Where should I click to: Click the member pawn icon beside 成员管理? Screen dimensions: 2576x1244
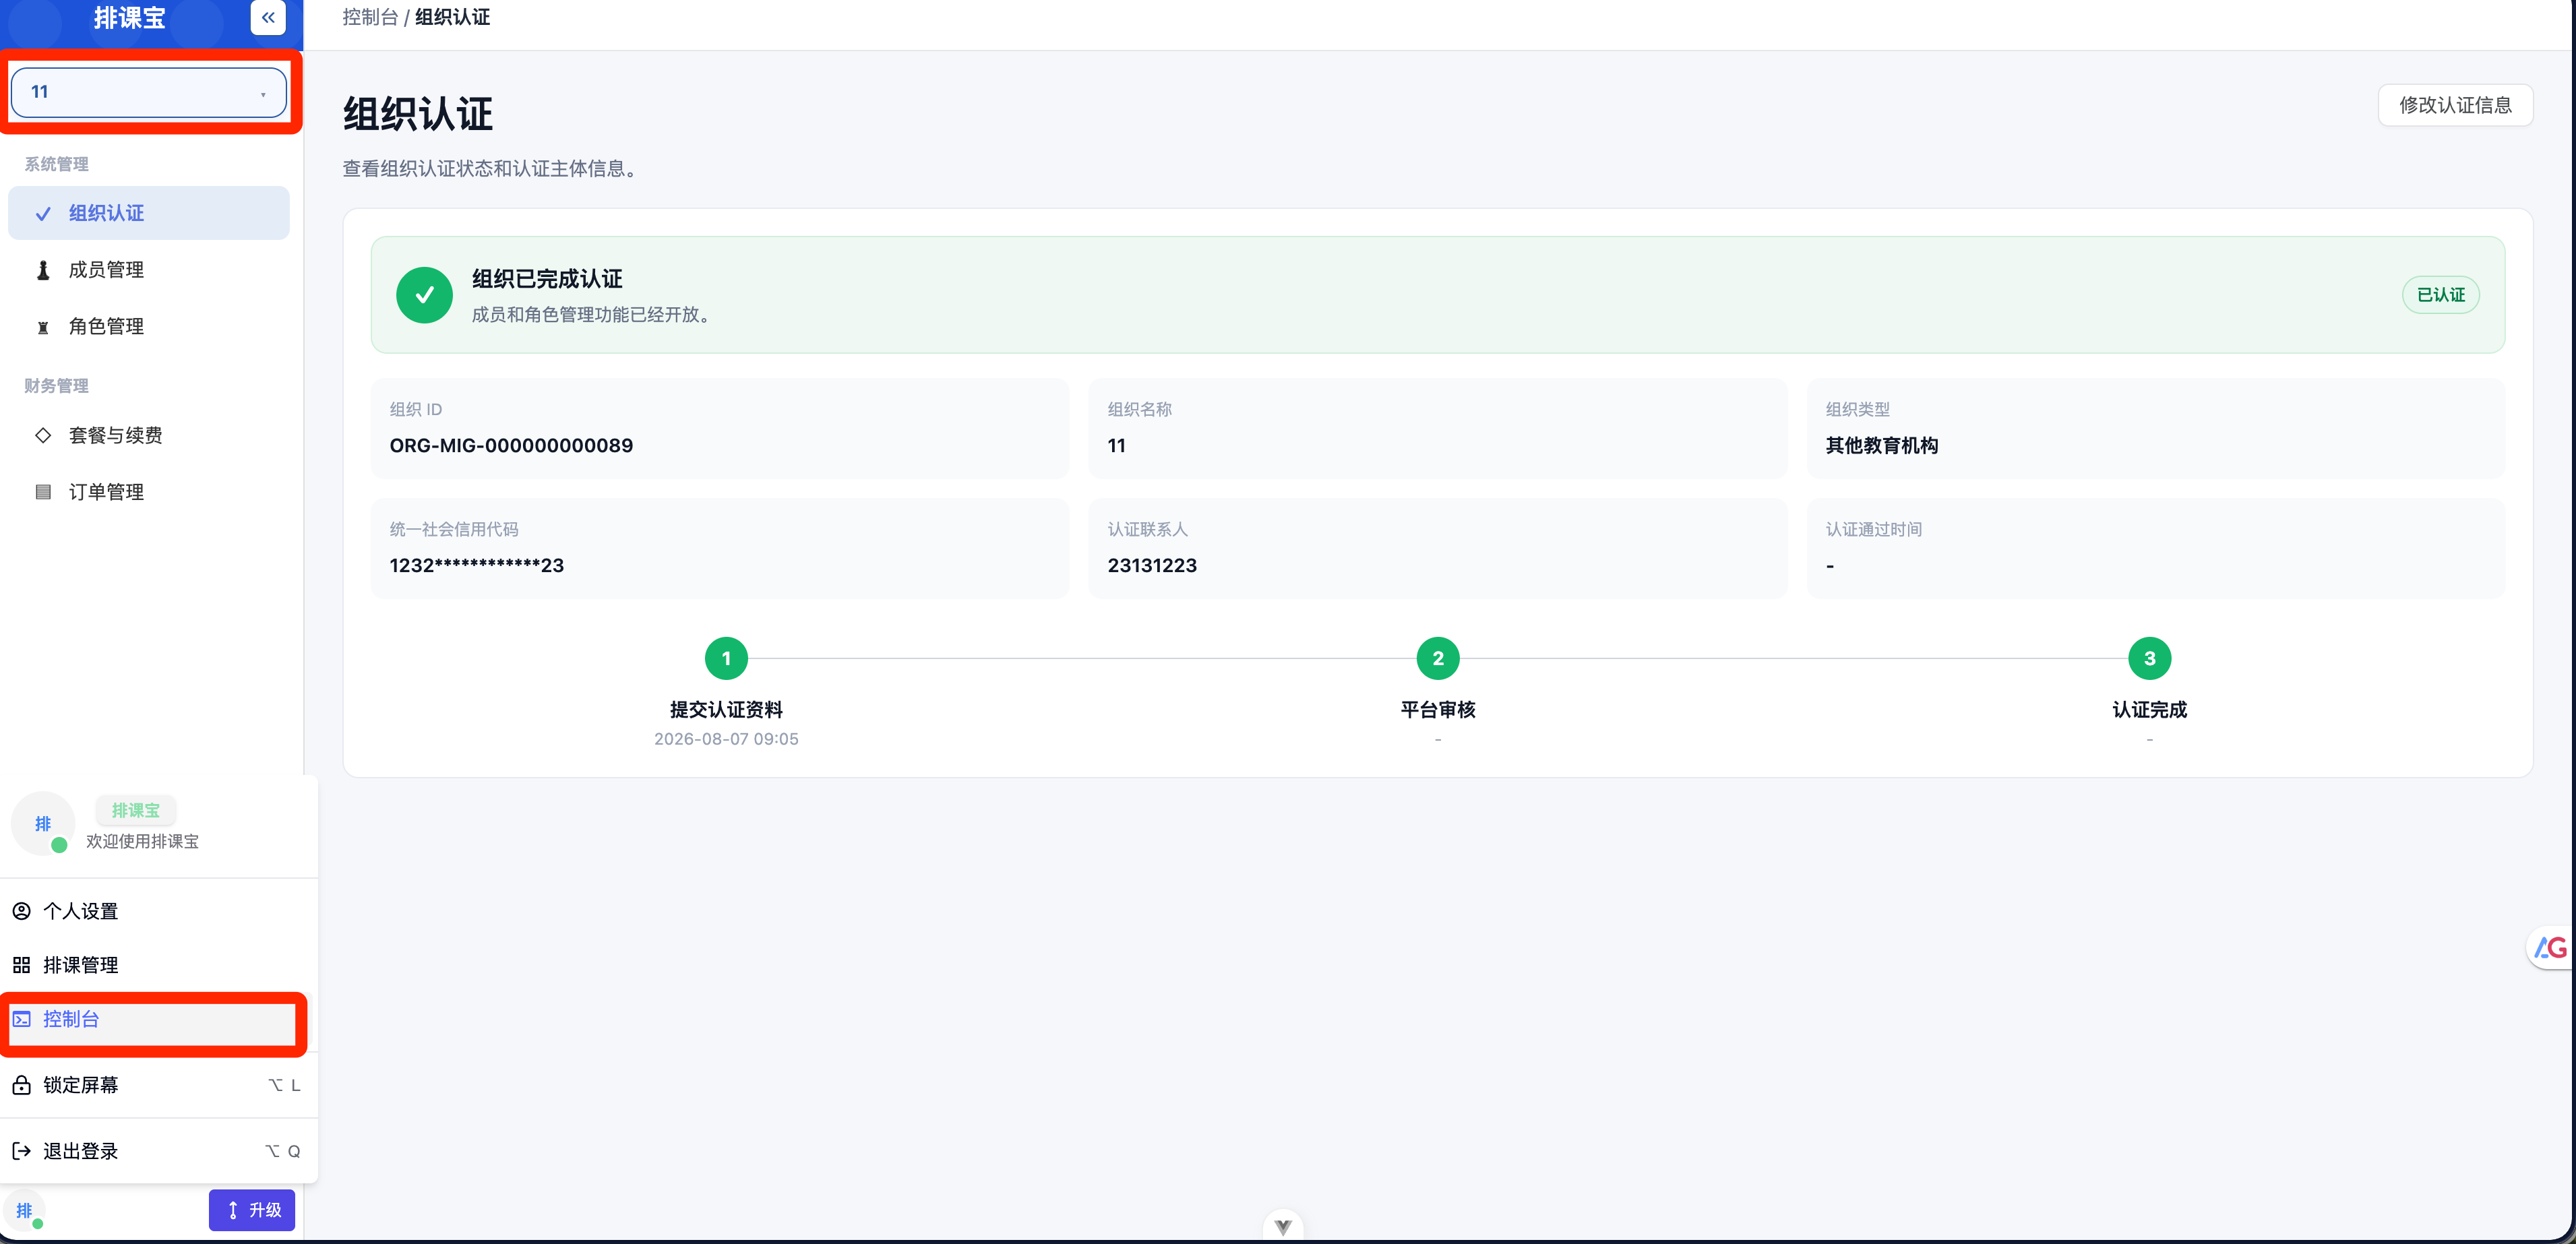point(43,270)
